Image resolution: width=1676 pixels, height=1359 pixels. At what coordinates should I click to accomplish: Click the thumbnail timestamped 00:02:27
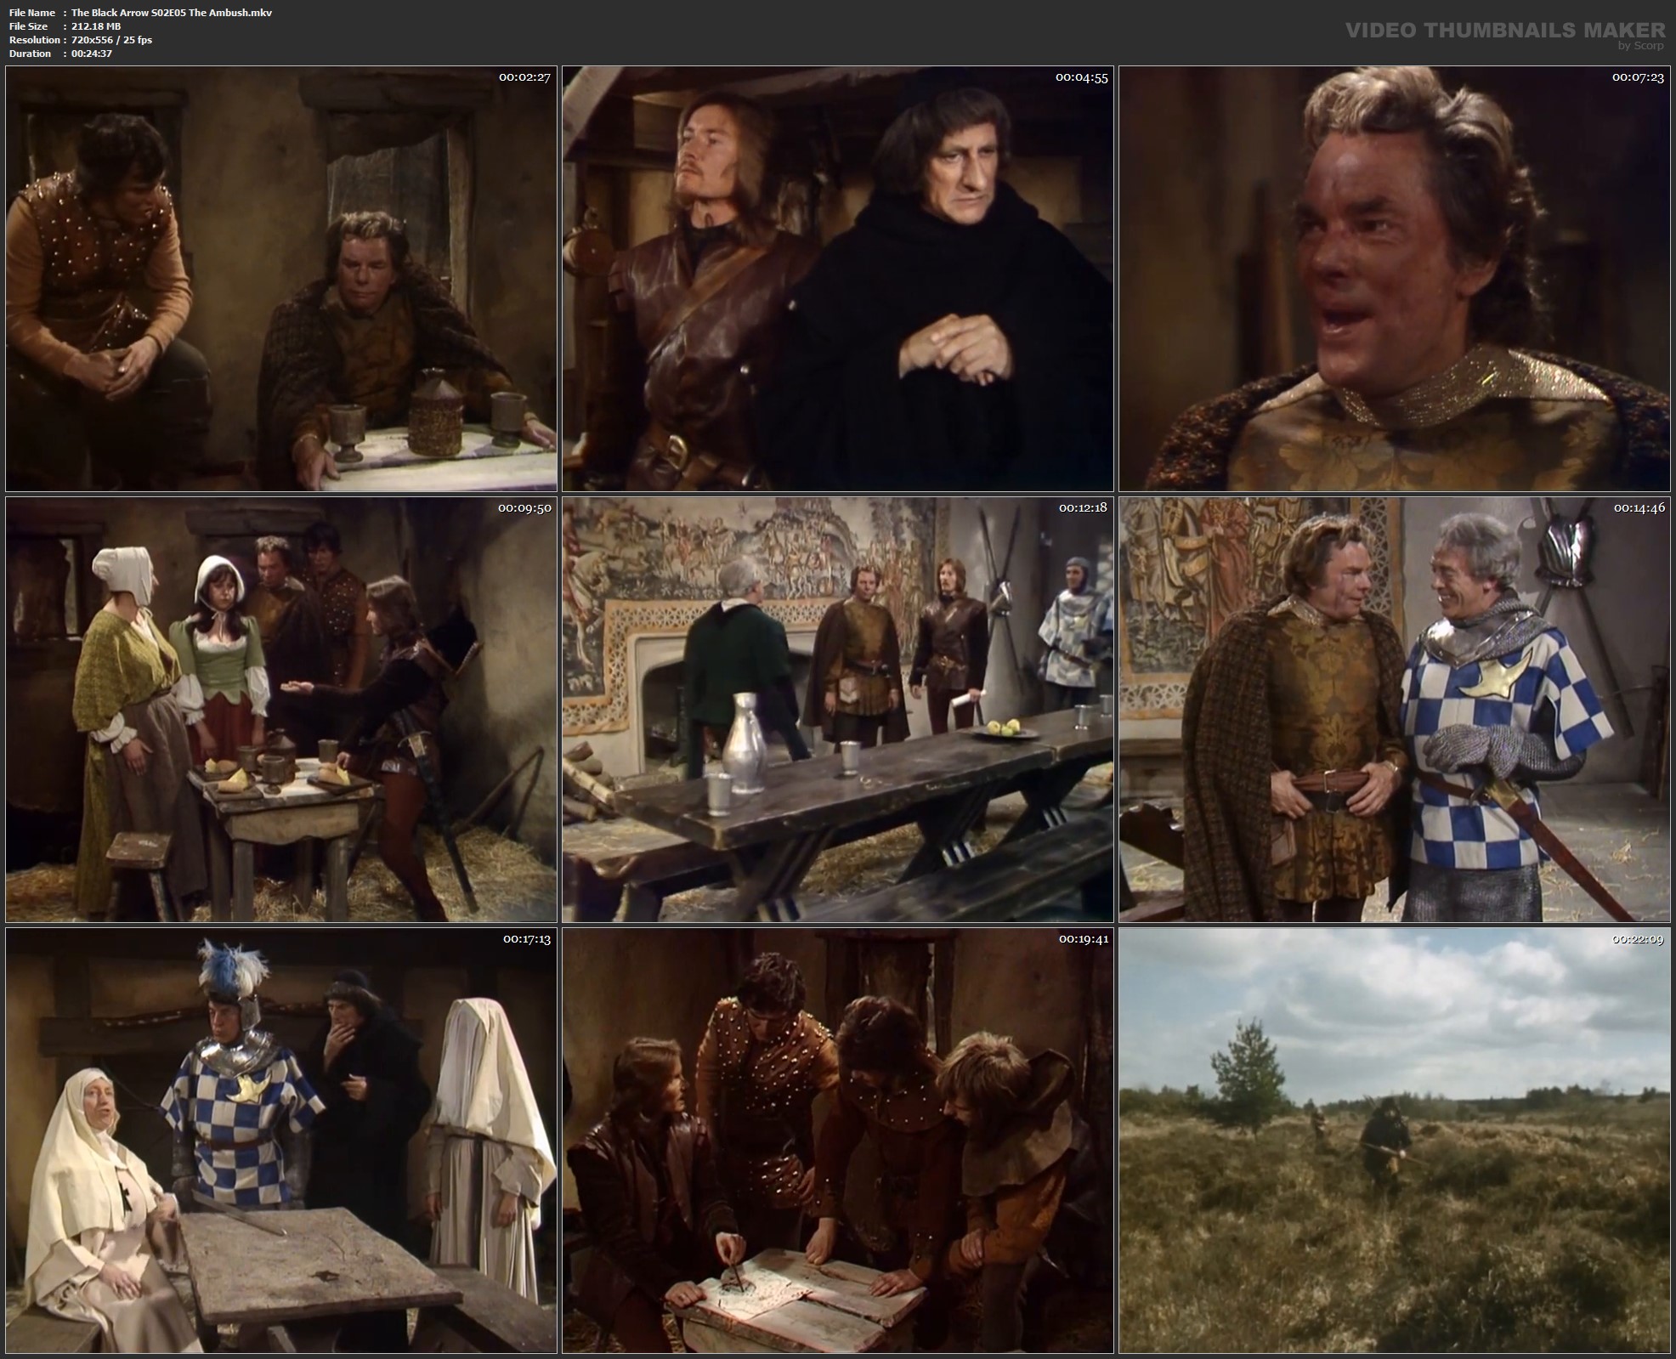pos(280,279)
